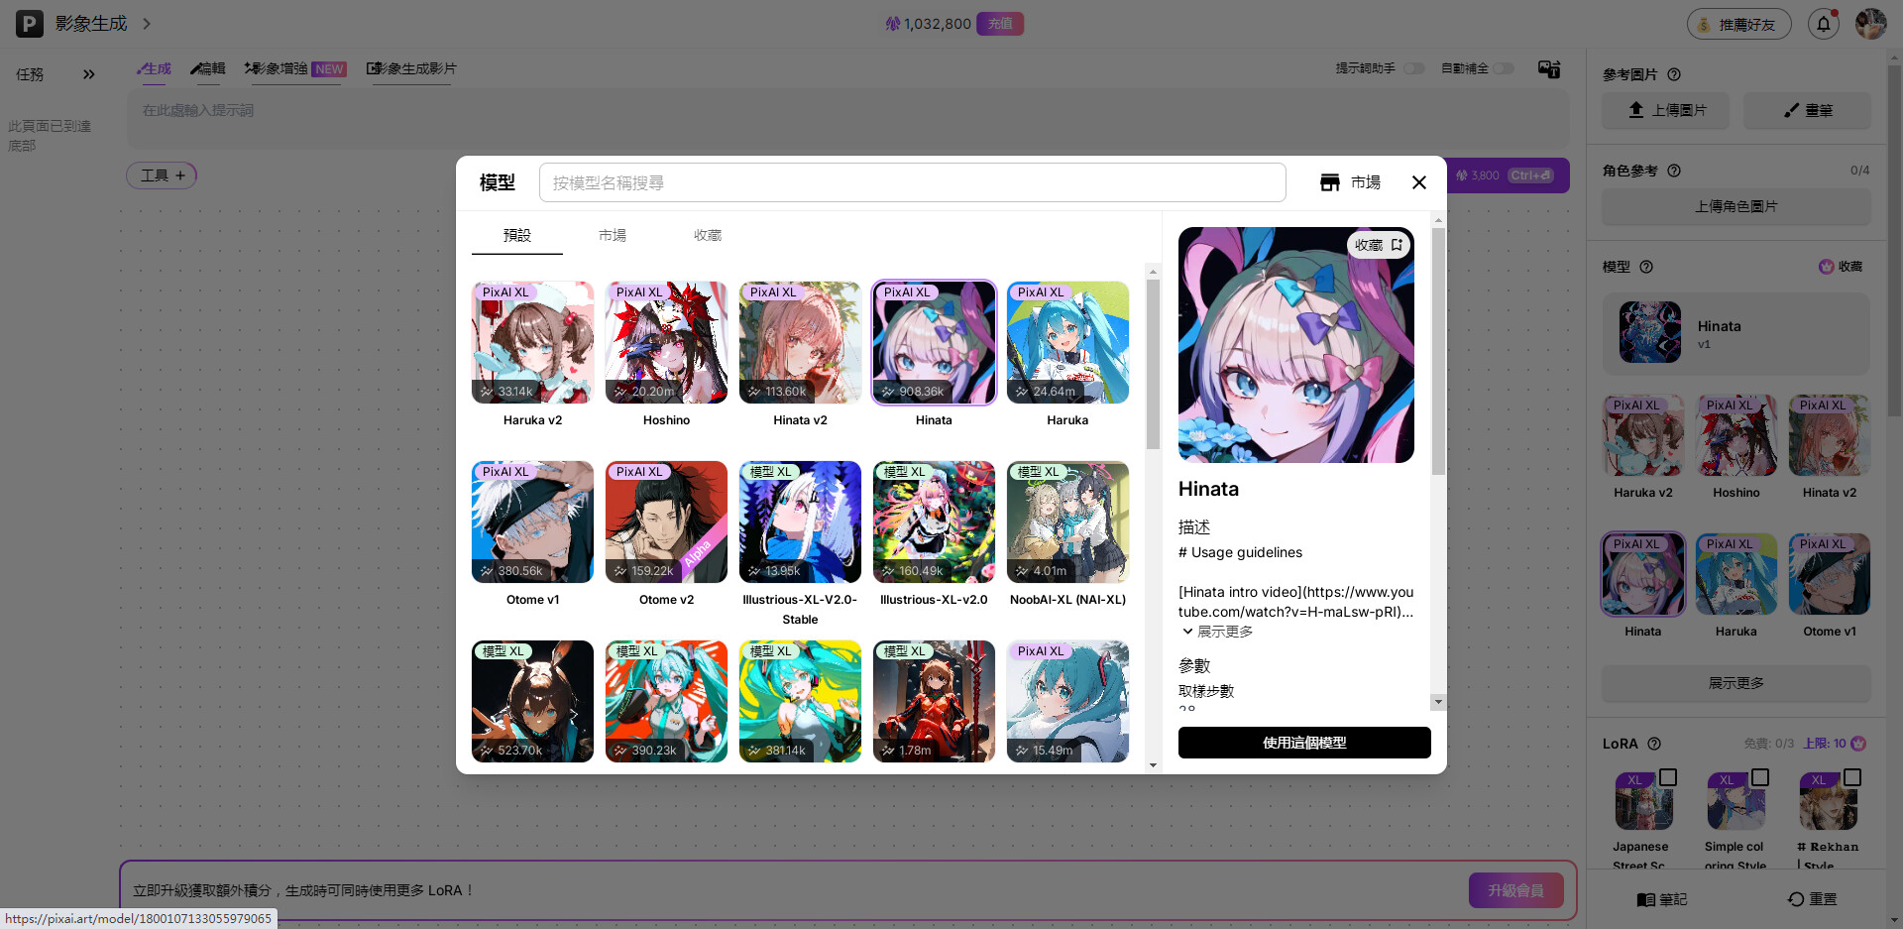Screen dimensions: 1903x929
Task: Click the 推薦好友 button
Action: coord(1738,24)
